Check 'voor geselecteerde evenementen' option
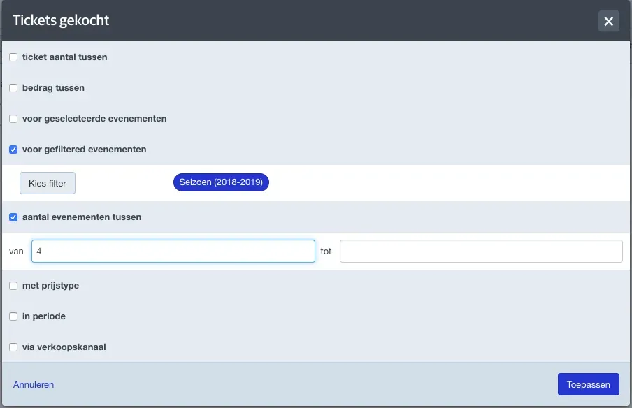This screenshot has height=408, width=632. click(13, 119)
